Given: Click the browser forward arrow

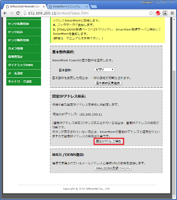Looking at the screenshot, I should pos(11,13).
